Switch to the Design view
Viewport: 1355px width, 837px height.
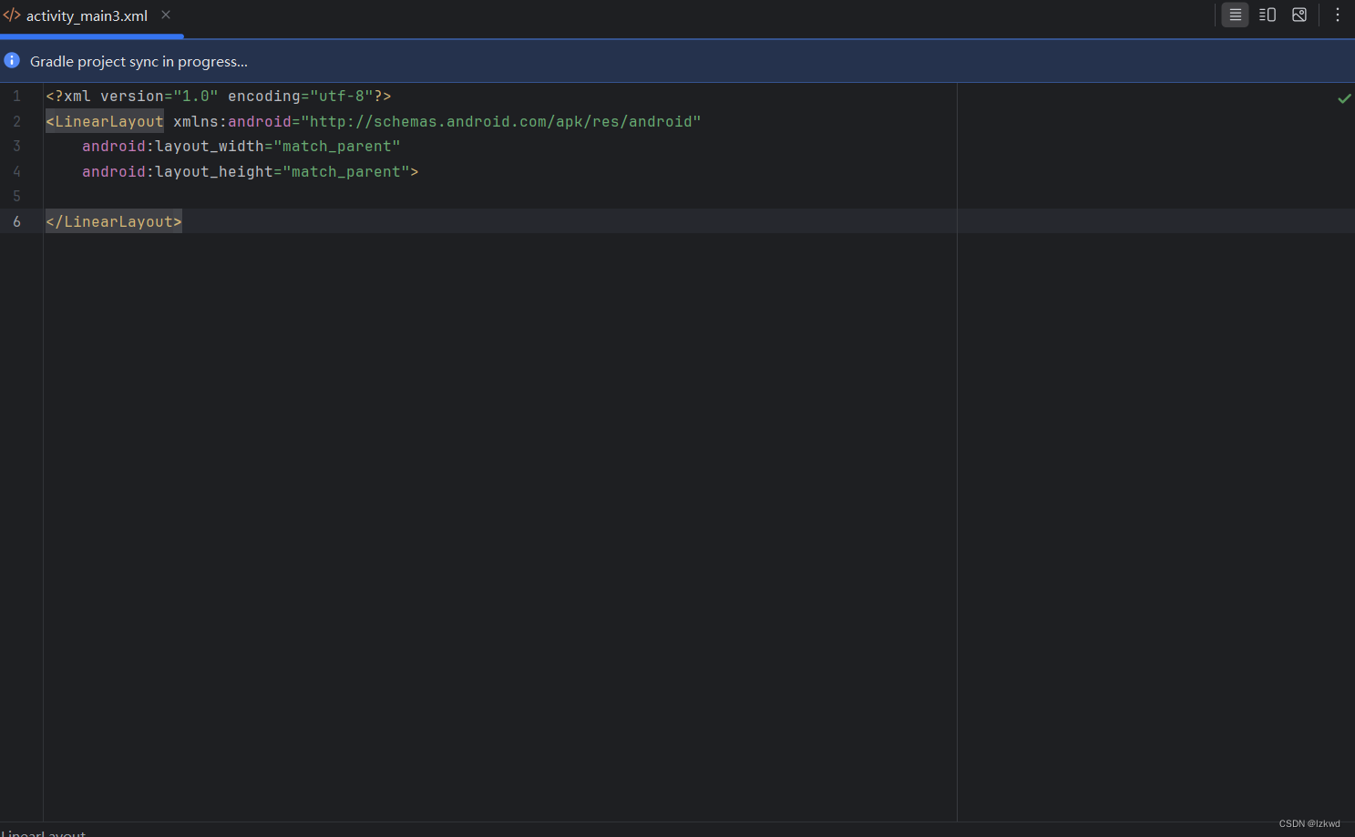coord(1299,15)
